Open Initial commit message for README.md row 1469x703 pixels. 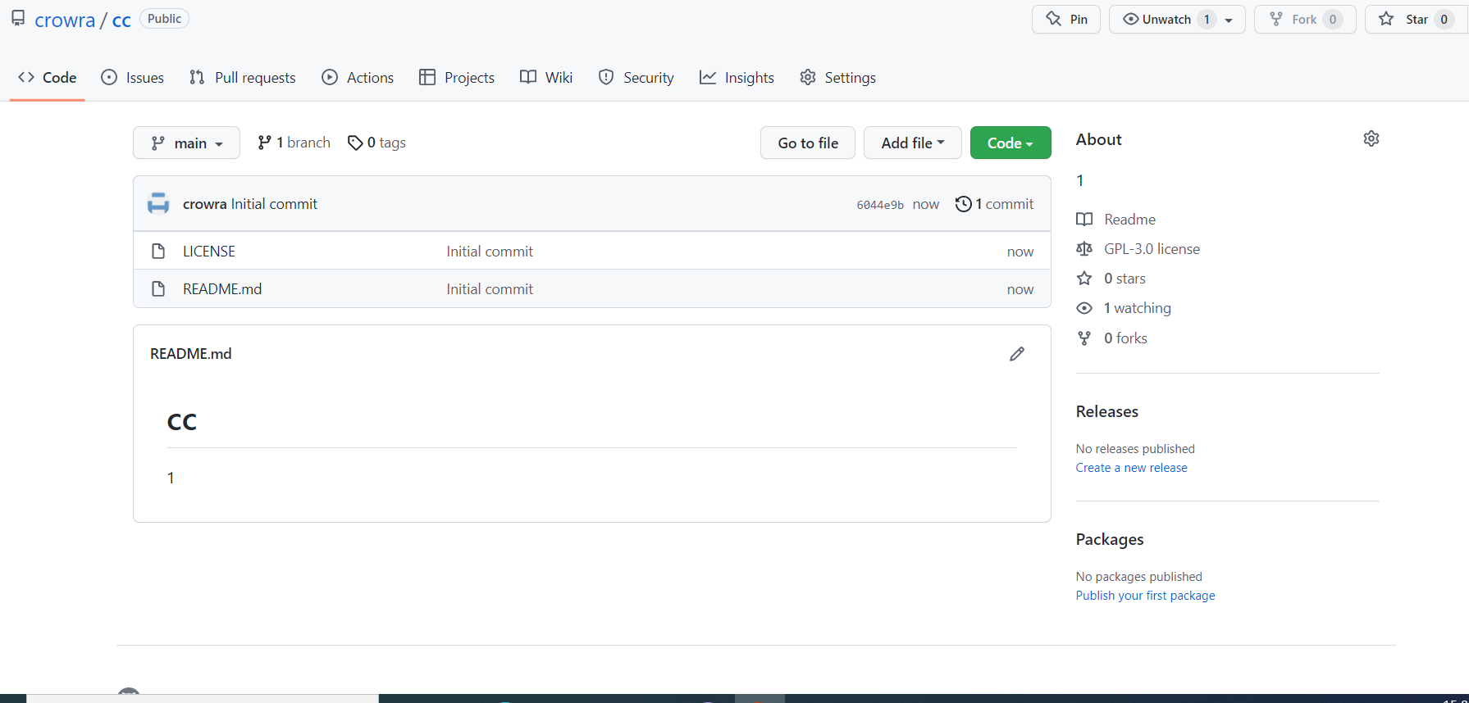tap(490, 289)
